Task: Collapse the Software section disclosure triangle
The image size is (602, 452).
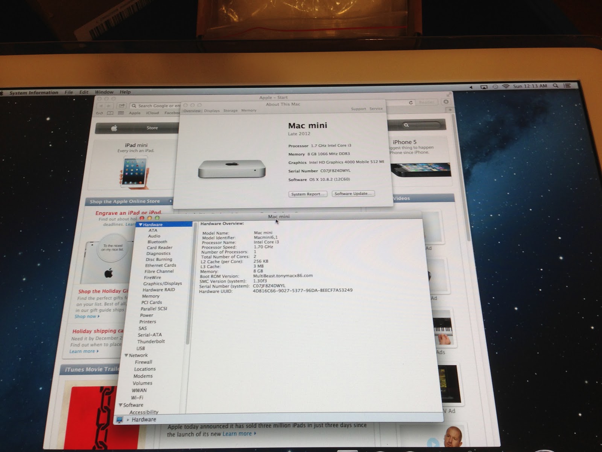Action: pos(121,405)
